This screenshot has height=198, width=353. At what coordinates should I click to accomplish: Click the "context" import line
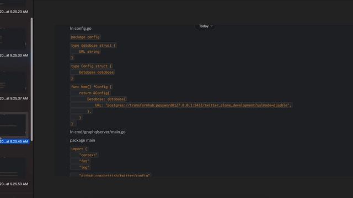pos(88,155)
